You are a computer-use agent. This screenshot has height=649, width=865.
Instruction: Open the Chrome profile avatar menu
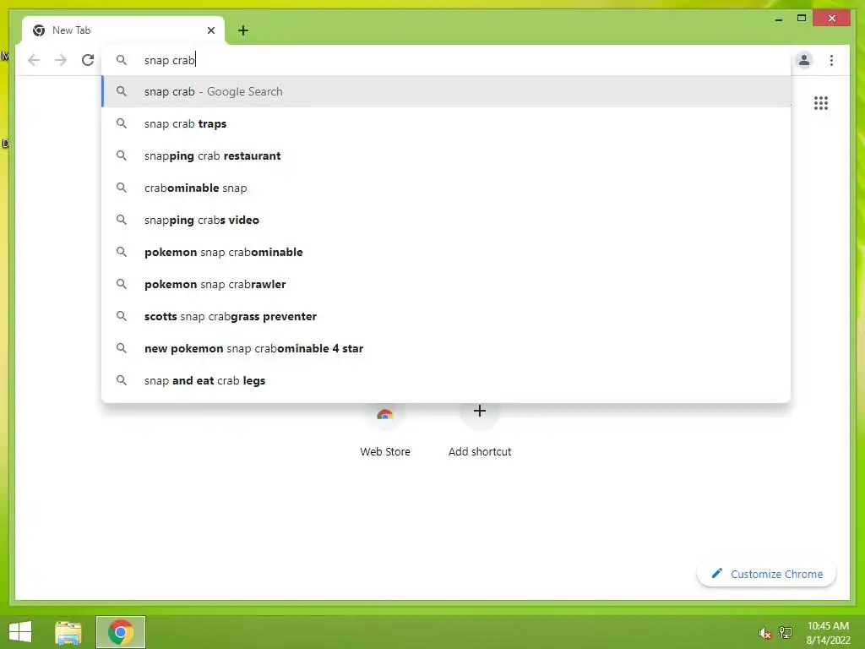pos(804,60)
